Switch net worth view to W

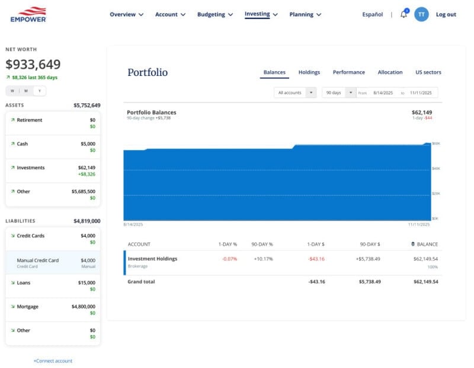[x=11, y=90]
